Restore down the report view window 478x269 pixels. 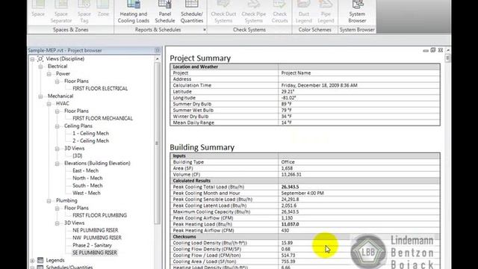tap(433, 50)
